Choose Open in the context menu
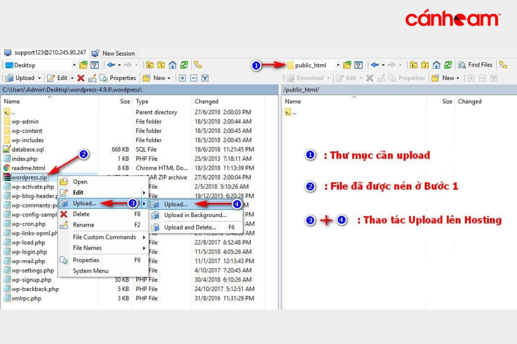Viewport: 517px width, 344px height. pyautogui.click(x=103, y=182)
